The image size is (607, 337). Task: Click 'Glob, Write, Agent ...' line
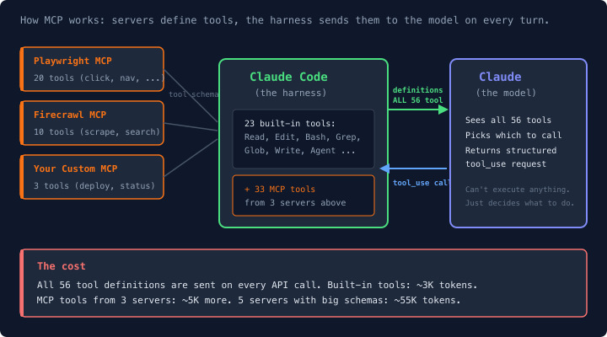(x=299, y=151)
